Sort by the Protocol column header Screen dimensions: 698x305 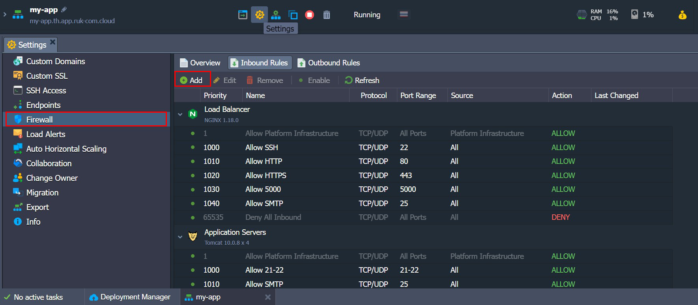373,95
